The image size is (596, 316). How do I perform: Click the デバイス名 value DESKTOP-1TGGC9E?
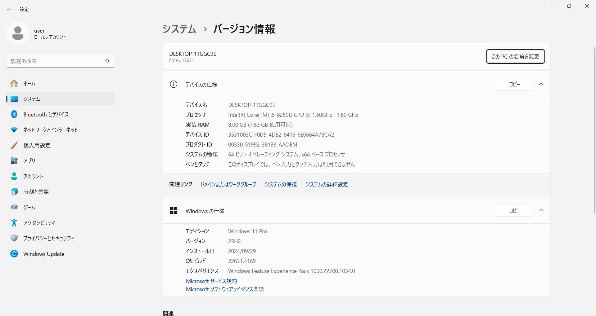pos(251,105)
